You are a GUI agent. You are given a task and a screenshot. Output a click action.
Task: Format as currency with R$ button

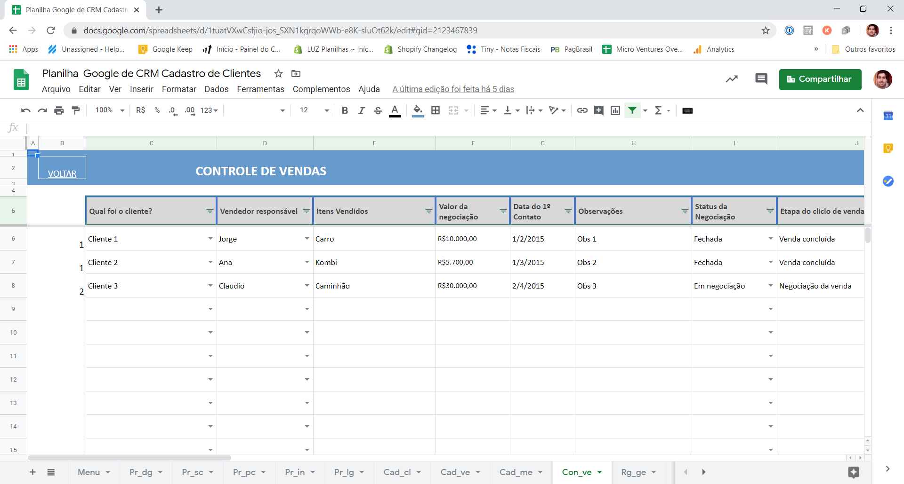click(x=140, y=110)
